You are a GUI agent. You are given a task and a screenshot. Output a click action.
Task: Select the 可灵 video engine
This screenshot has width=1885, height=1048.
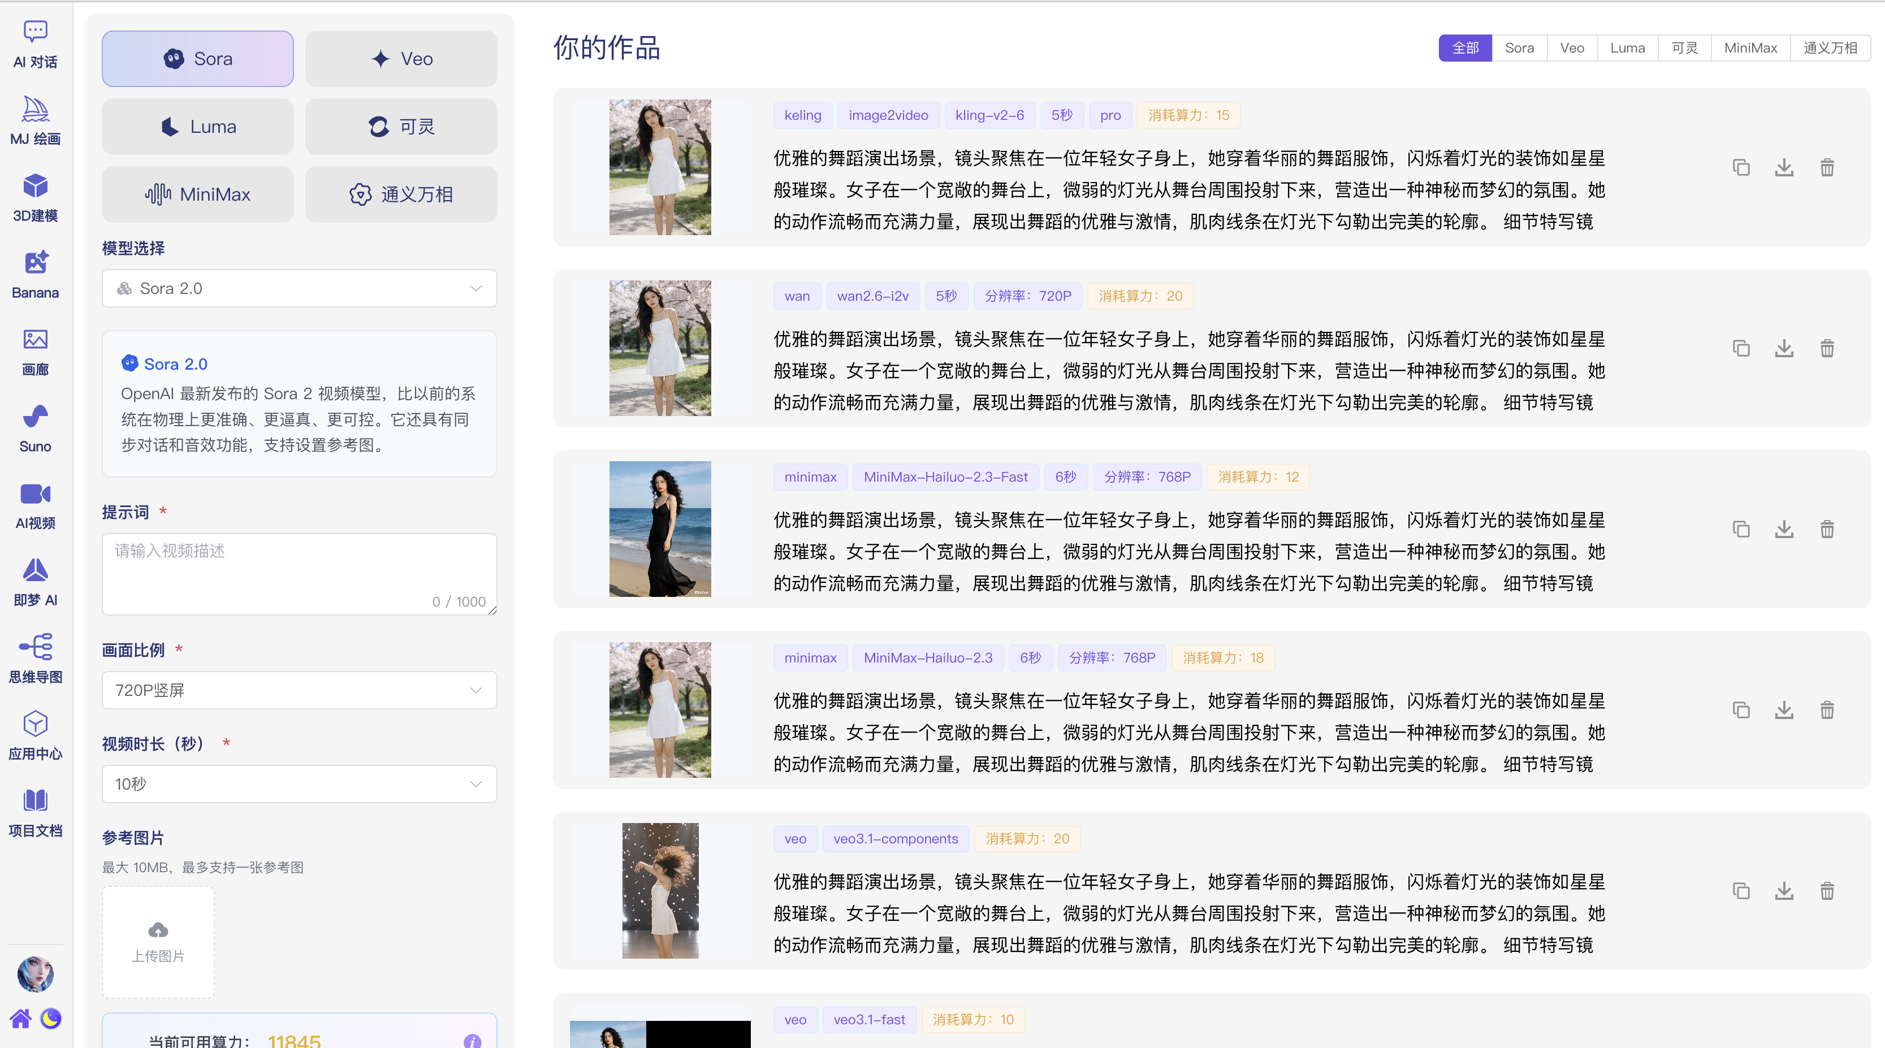point(401,127)
